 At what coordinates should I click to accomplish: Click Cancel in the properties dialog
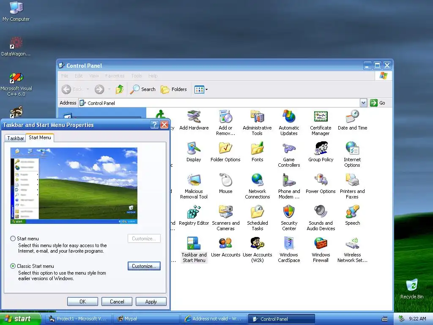[x=117, y=301]
